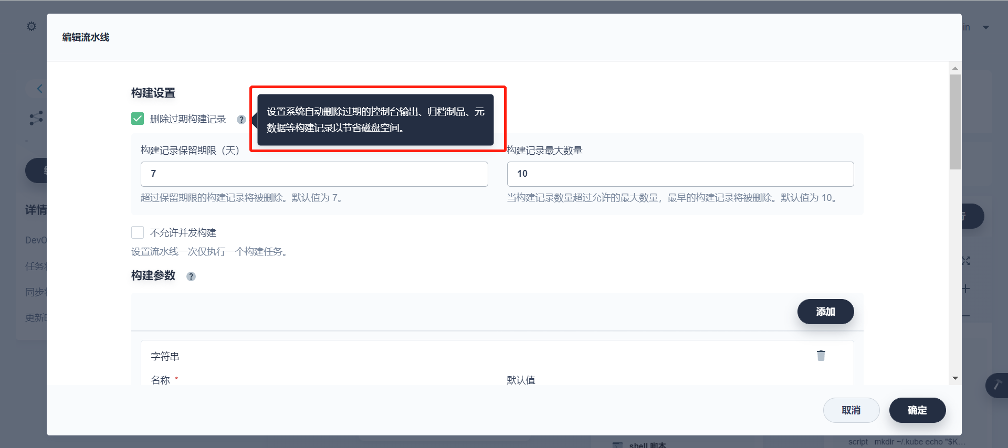Click the 默认值 field label
Screen dimensions: 1008x448
[x=521, y=380]
